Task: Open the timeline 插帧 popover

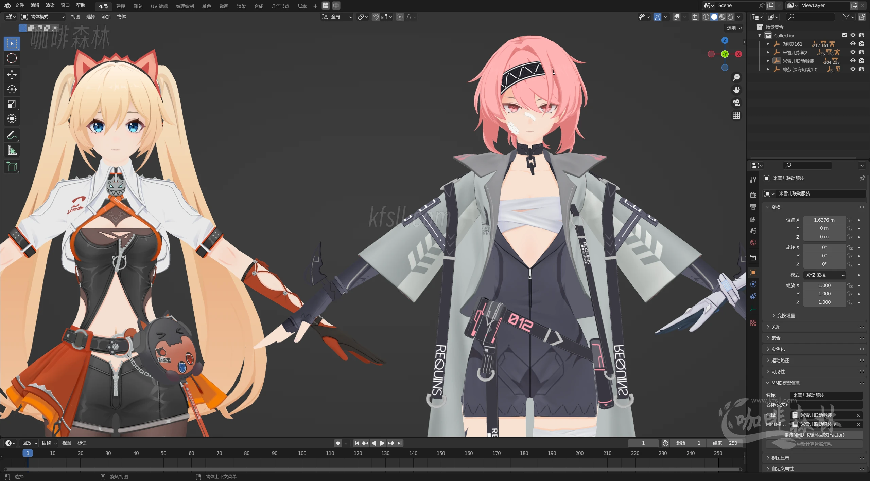Action: coord(49,443)
